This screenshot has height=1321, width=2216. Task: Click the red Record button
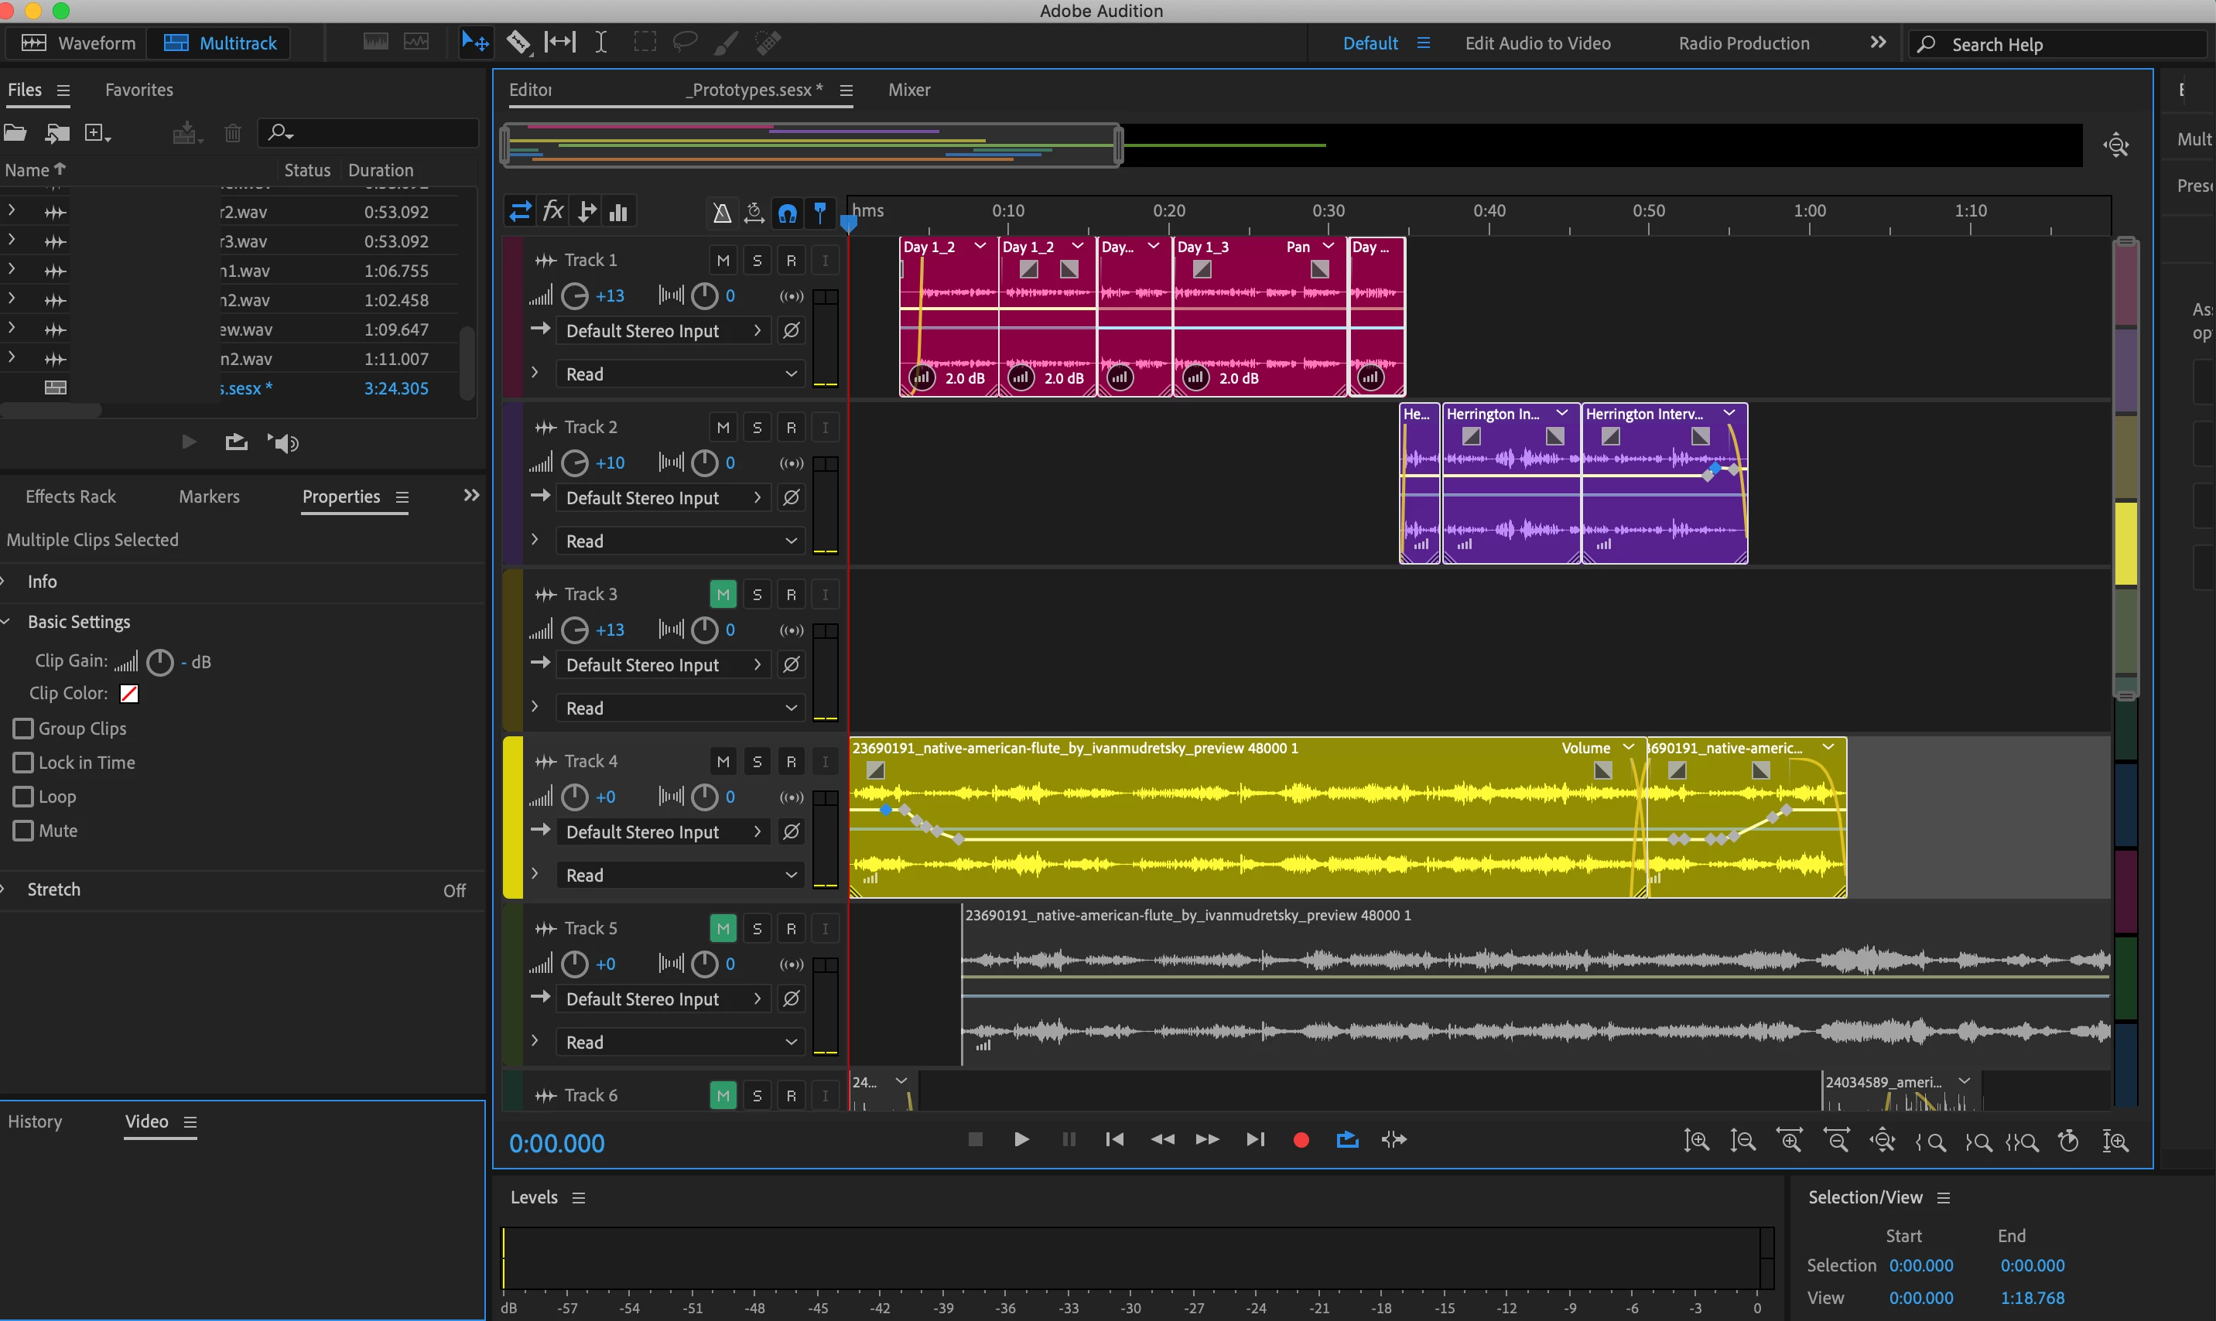pos(1301,1139)
